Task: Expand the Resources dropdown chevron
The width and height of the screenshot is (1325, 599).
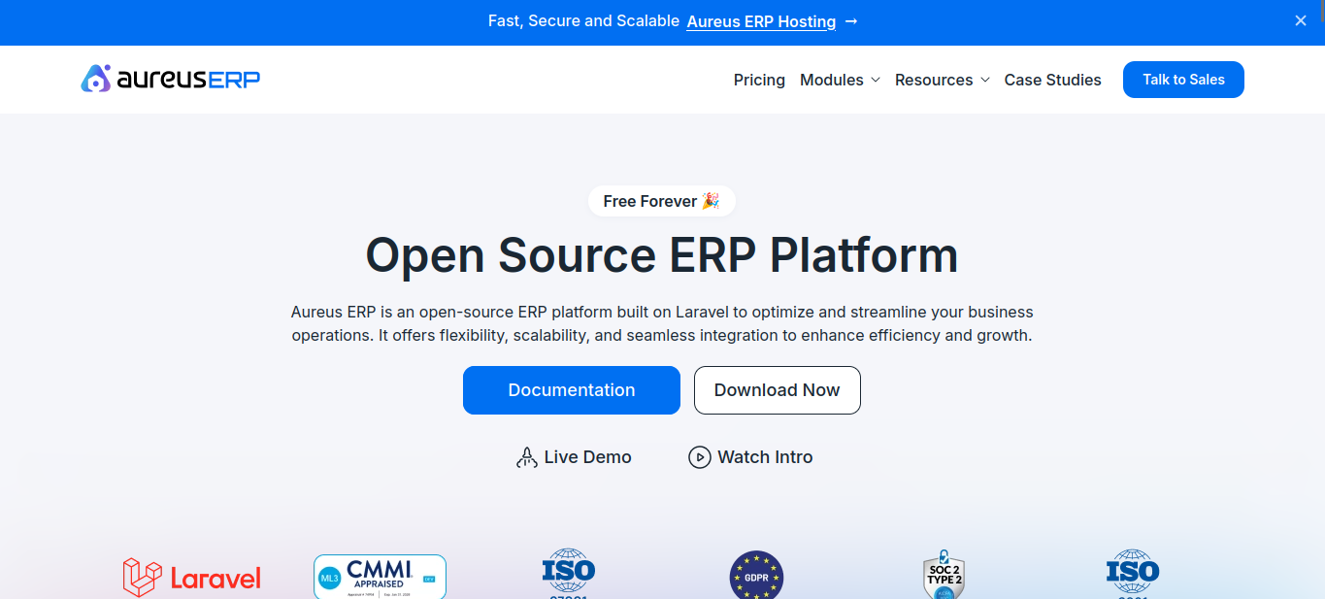Action: tap(984, 80)
